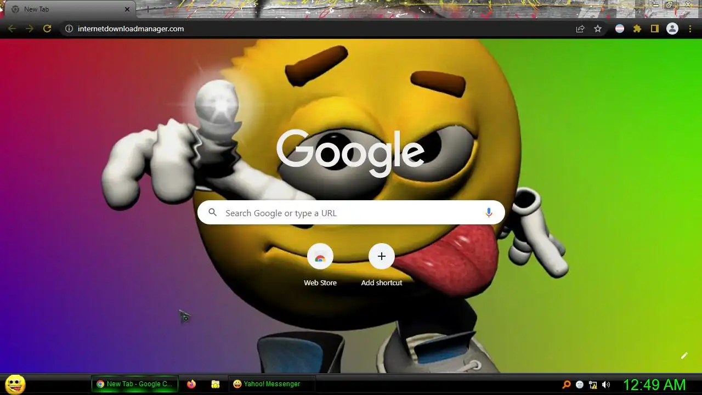
Task: Open the striped circular extension icon
Action: pyautogui.click(x=620, y=29)
